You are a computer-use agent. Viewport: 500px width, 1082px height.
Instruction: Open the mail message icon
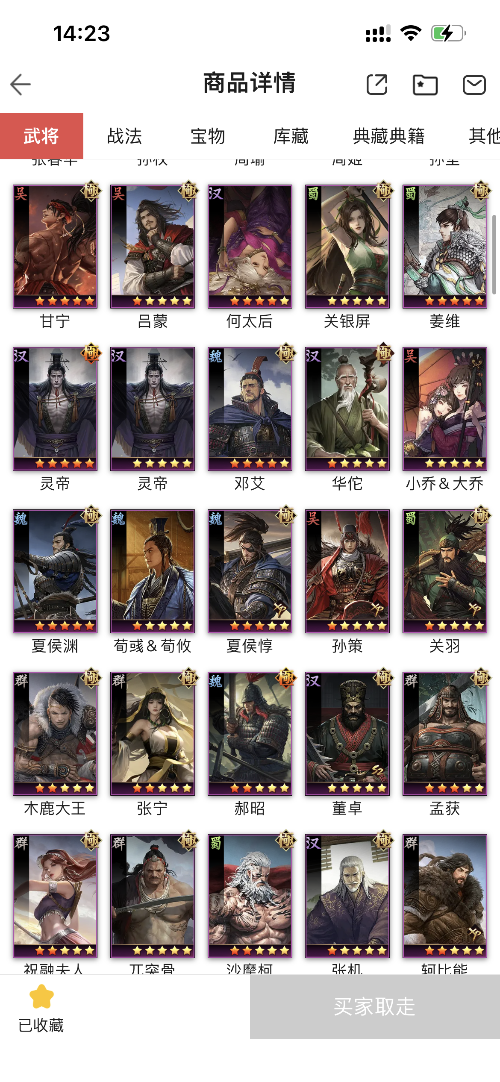474,85
